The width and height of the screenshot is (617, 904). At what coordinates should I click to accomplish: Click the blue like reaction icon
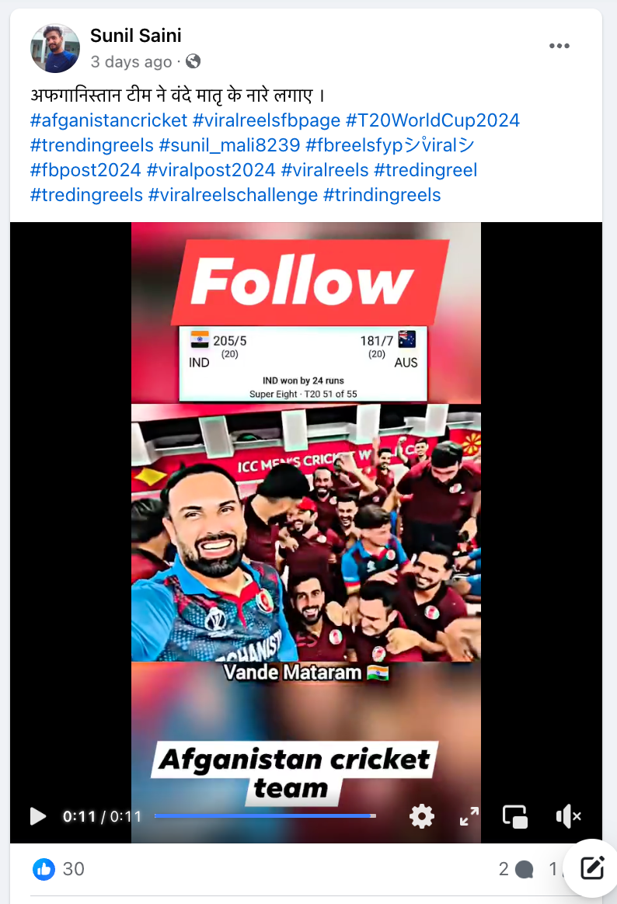click(x=44, y=869)
